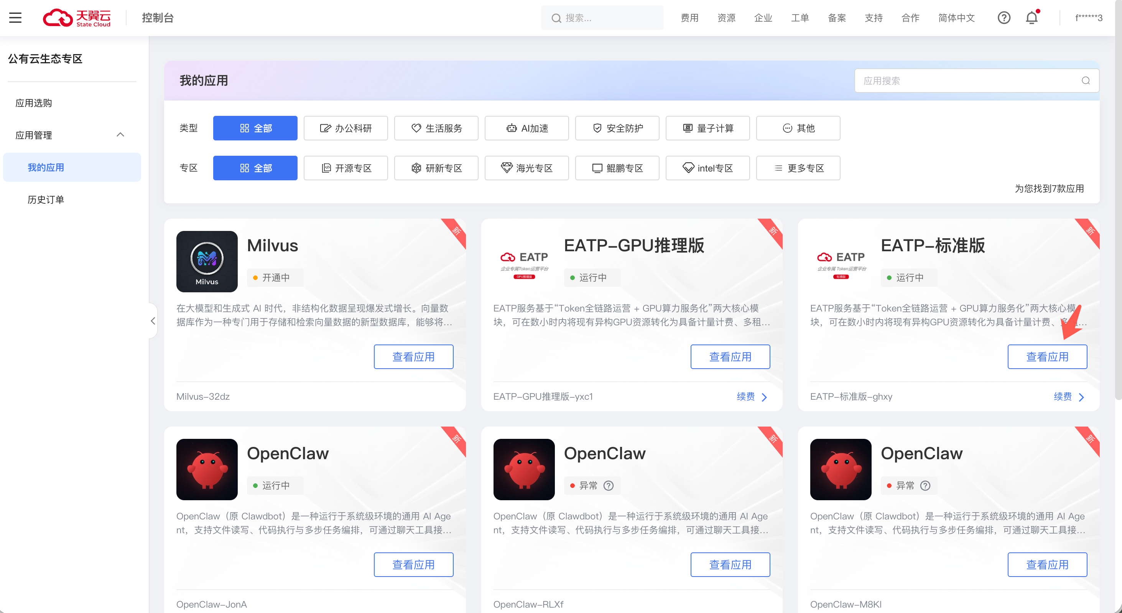Click the Milvus-32dz instance name

203,397
